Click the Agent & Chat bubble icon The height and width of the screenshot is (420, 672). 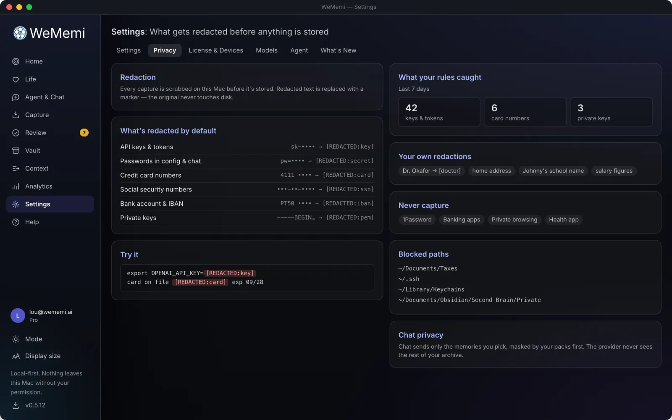[x=16, y=97]
